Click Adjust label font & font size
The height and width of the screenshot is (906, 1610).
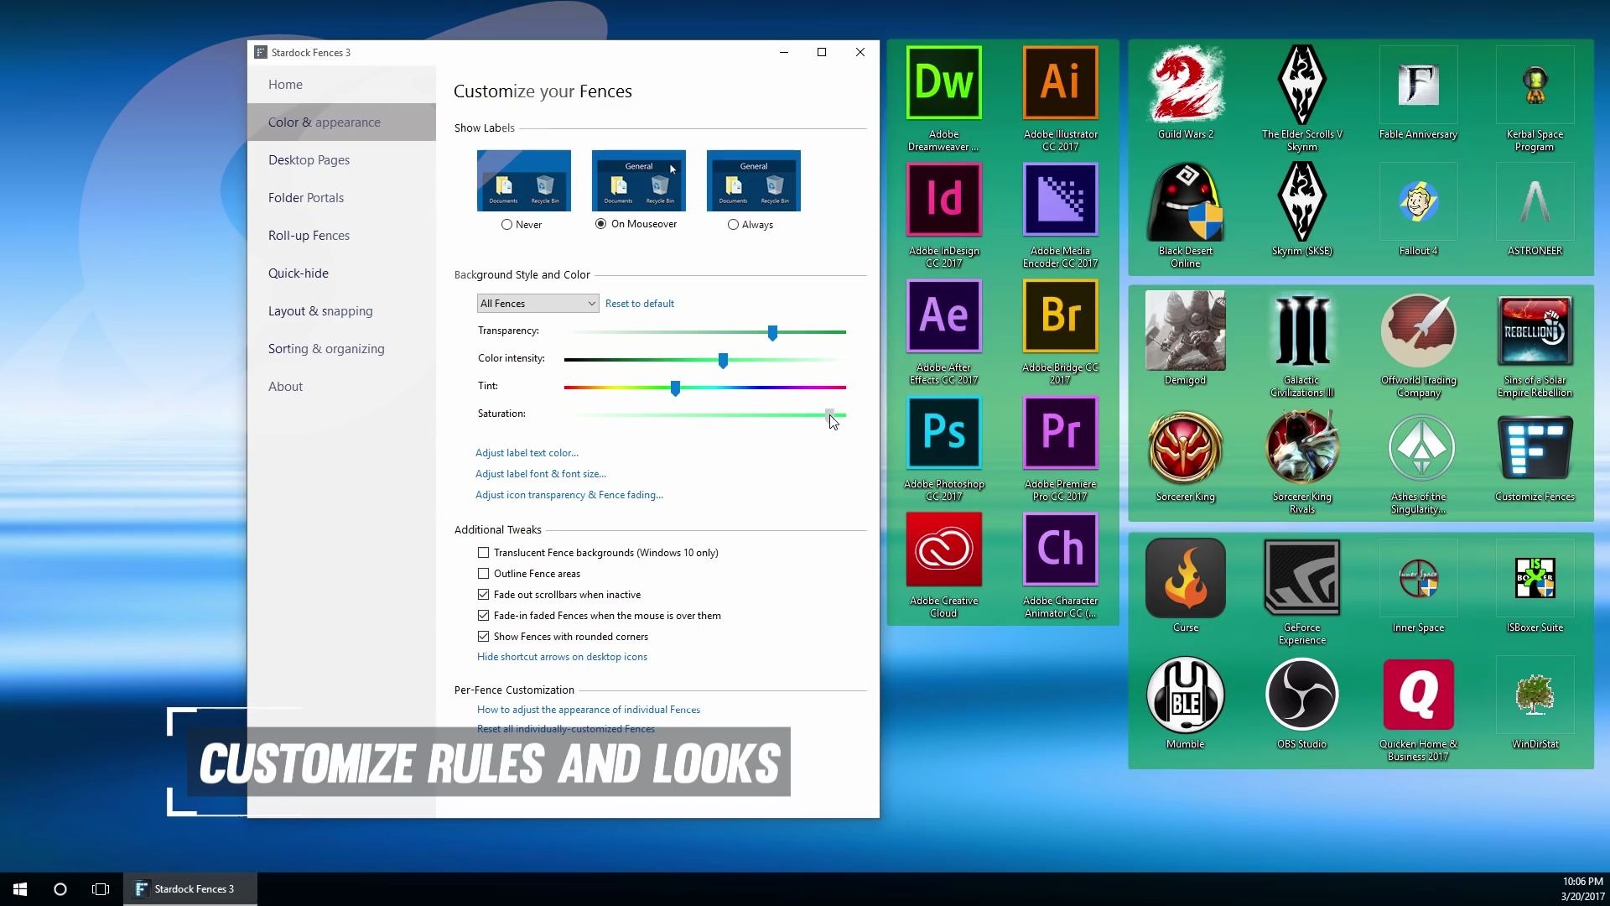[x=541, y=474]
